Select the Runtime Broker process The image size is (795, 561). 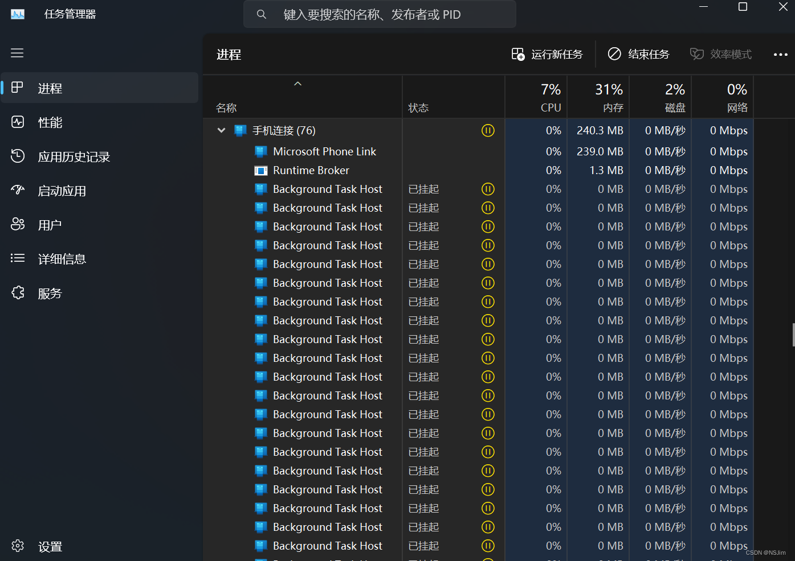[x=311, y=170]
